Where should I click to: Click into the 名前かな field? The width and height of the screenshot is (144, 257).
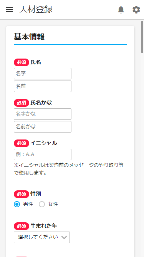pyautogui.click(x=43, y=127)
